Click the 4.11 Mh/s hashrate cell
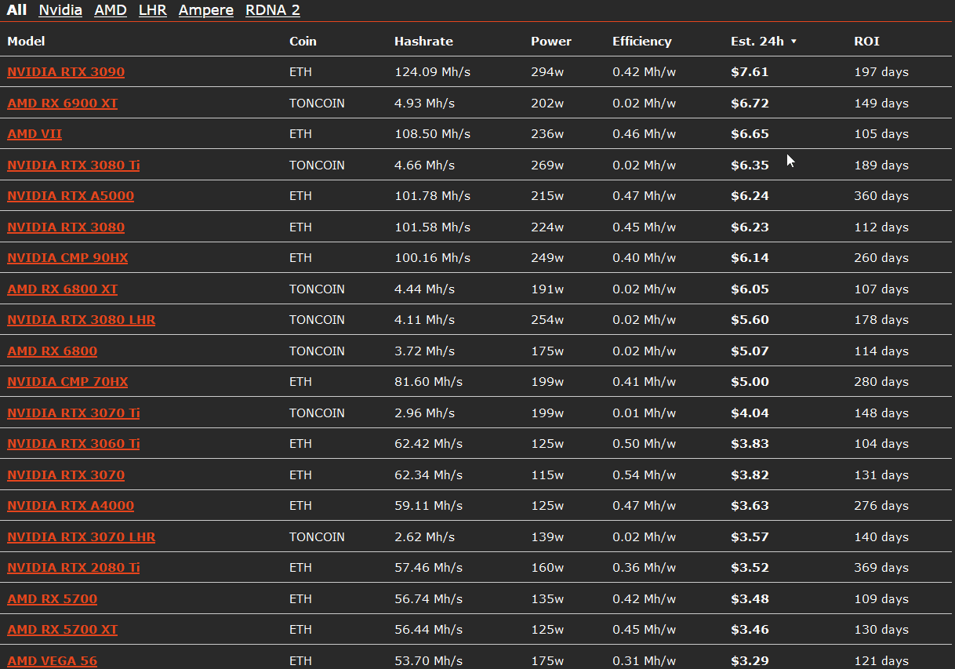Viewport: 955px width, 669px height. pos(424,319)
